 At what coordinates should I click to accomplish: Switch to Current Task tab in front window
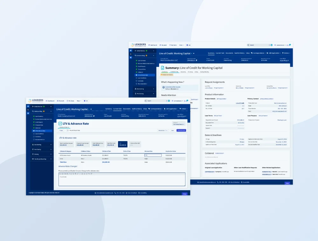(117, 109)
